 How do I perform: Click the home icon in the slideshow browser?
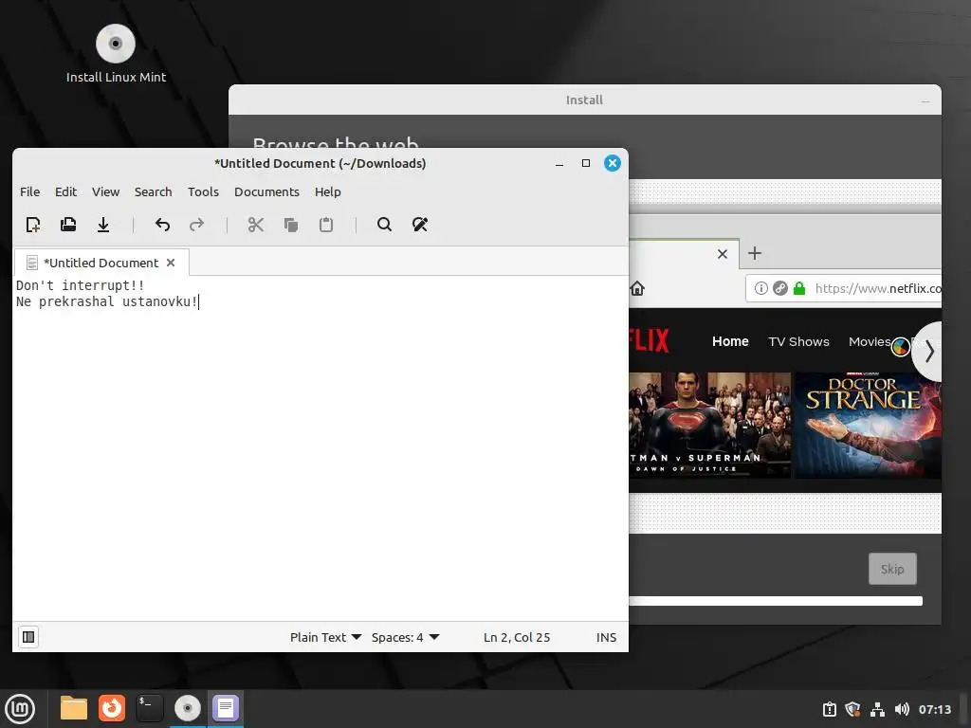(x=637, y=288)
